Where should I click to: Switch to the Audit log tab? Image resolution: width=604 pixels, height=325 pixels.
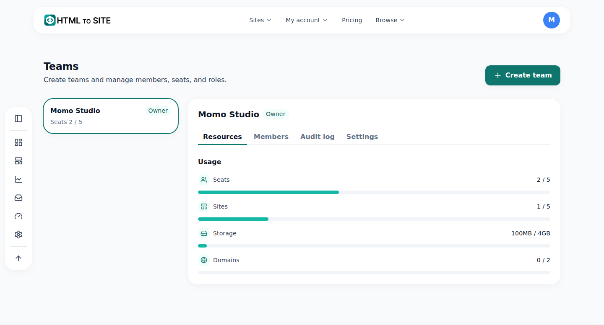[318, 137]
